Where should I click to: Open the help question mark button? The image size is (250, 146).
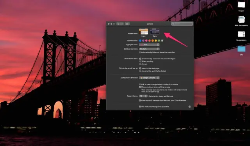click(x=189, y=107)
